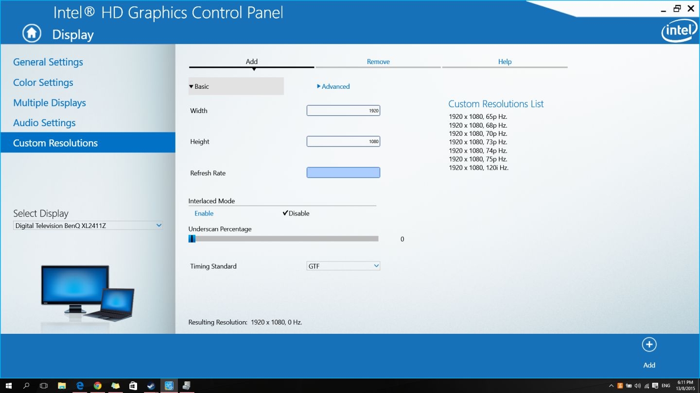Open Task View on the taskbar
Screen dimensions: 700x393
[44, 386]
